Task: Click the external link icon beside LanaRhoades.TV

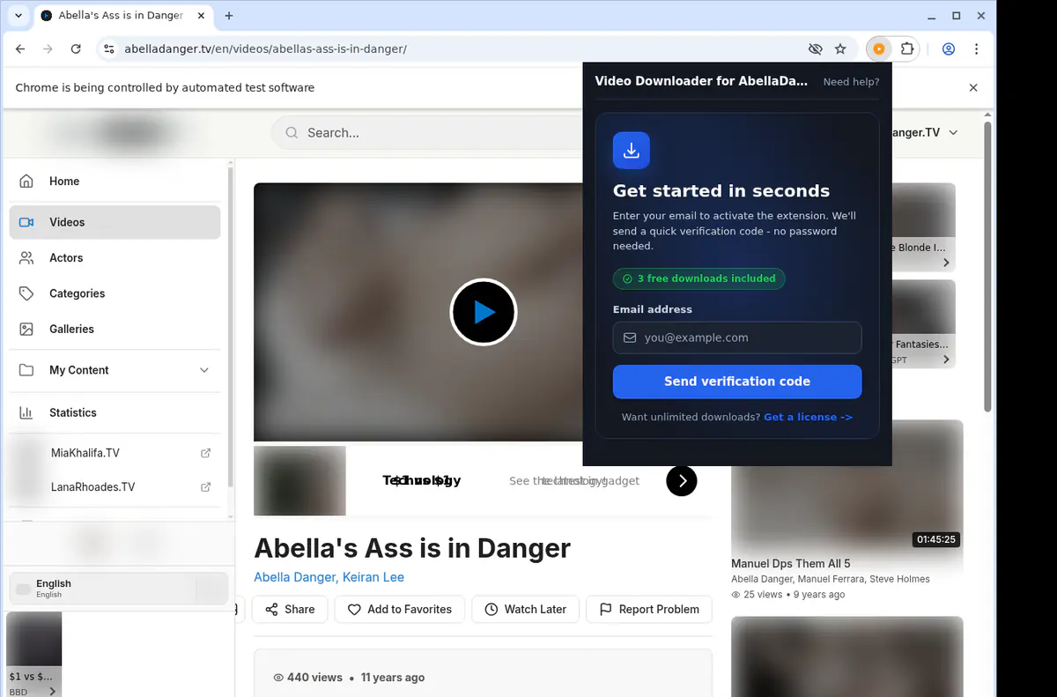Action: click(x=205, y=487)
